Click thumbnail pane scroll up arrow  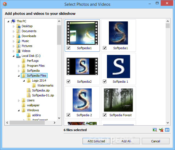click(x=168, y=21)
